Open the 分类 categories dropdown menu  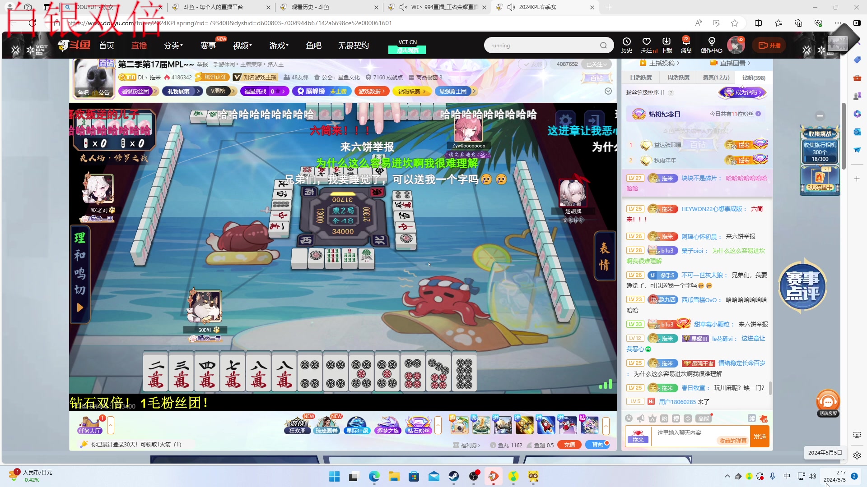[x=173, y=46]
